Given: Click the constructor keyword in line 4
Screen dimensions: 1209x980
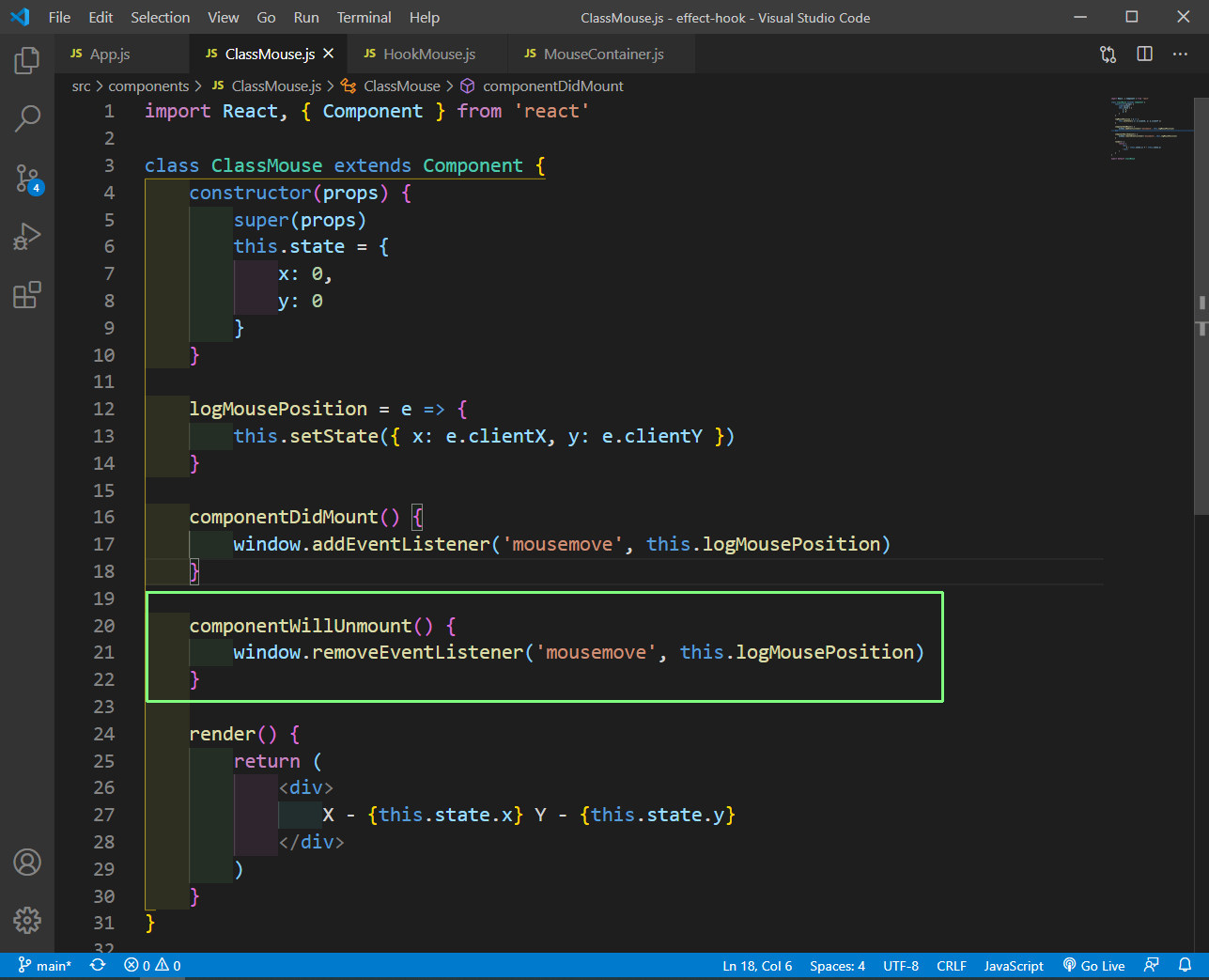Looking at the screenshot, I should (250, 193).
